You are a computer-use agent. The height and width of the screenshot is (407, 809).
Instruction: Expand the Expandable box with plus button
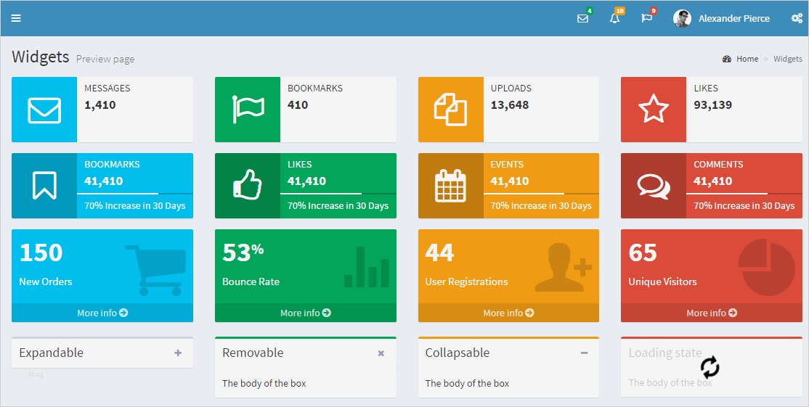[178, 353]
